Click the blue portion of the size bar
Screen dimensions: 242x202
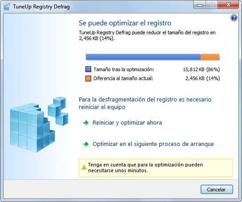[143, 57]
